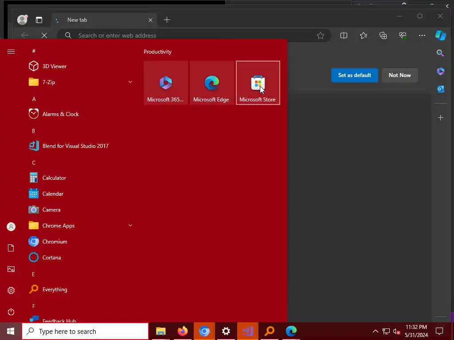
Task: Open Chromium from the Start list
Action: coord(81,241)
